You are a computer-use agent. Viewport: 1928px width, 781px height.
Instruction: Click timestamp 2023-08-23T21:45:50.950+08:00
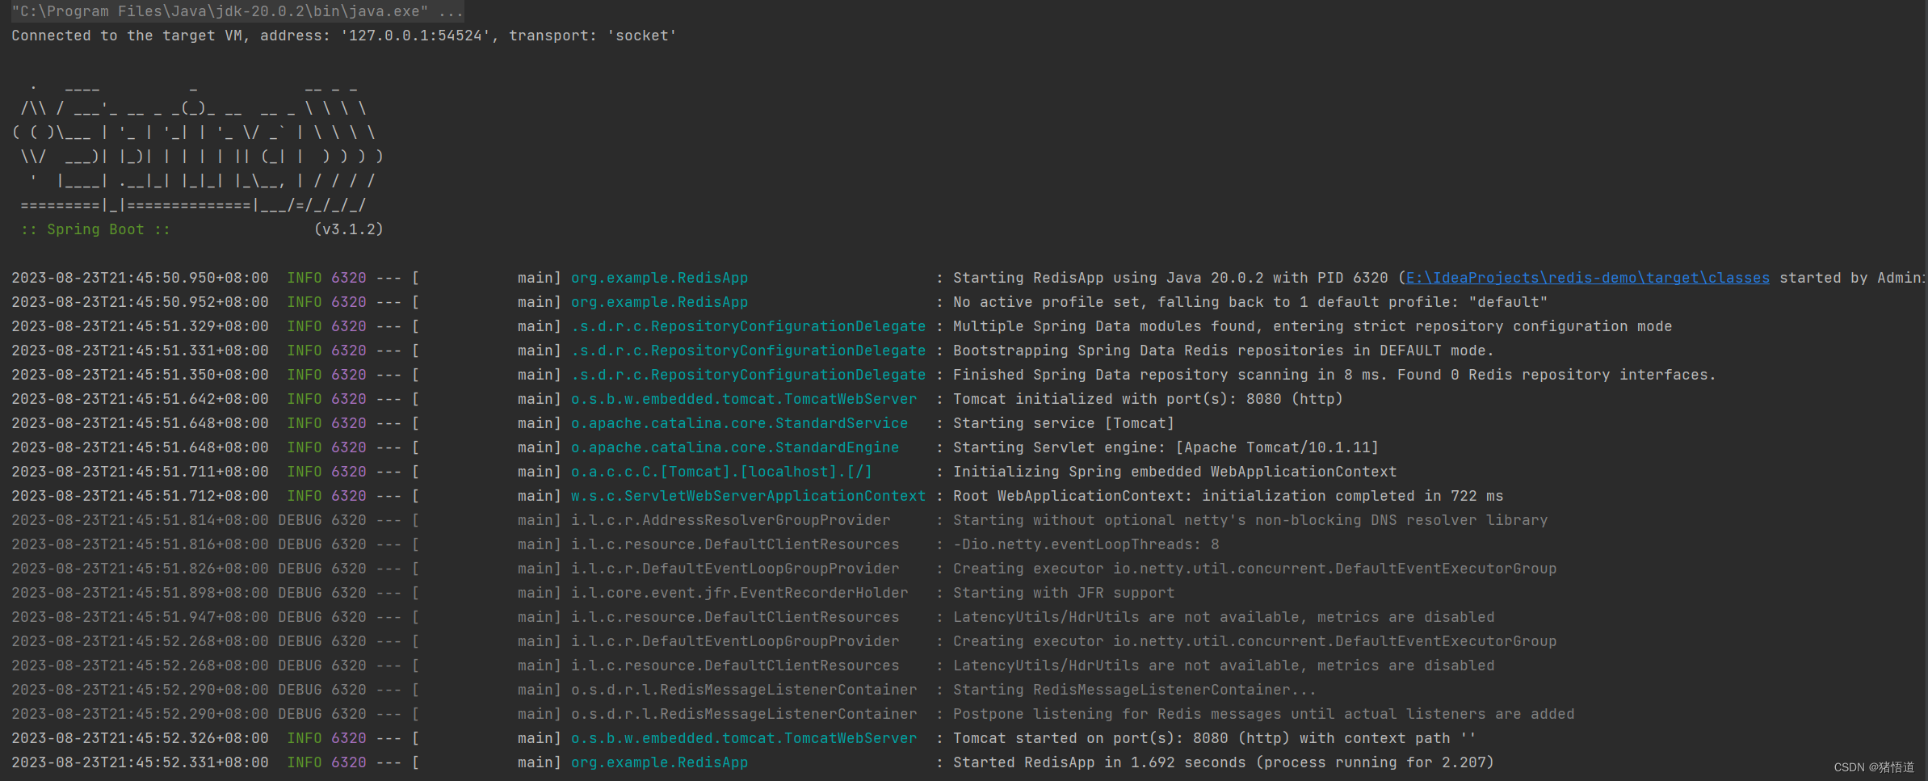pos(140,278)
